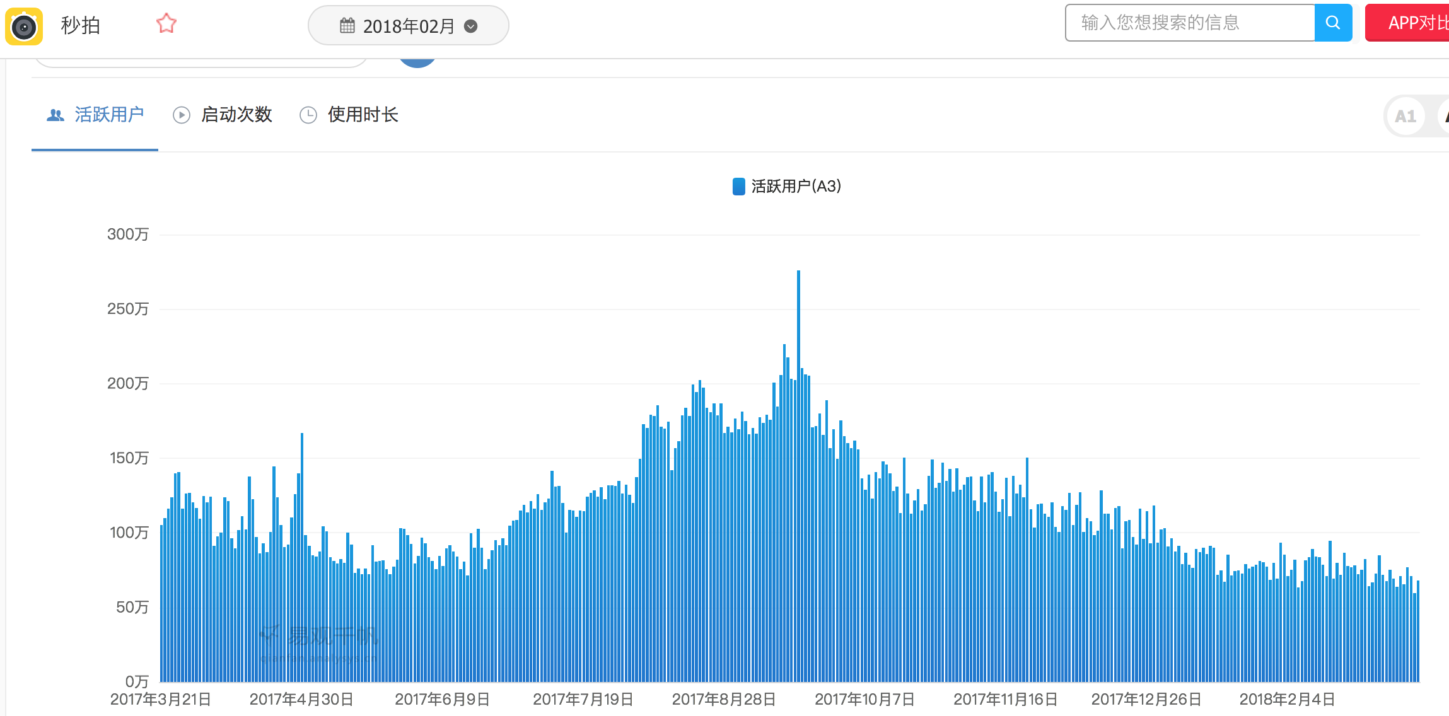Screen dimensions: 1449x716
Task: Toggle the A1 data granularity option
Action: click(x=1405, y=117)
